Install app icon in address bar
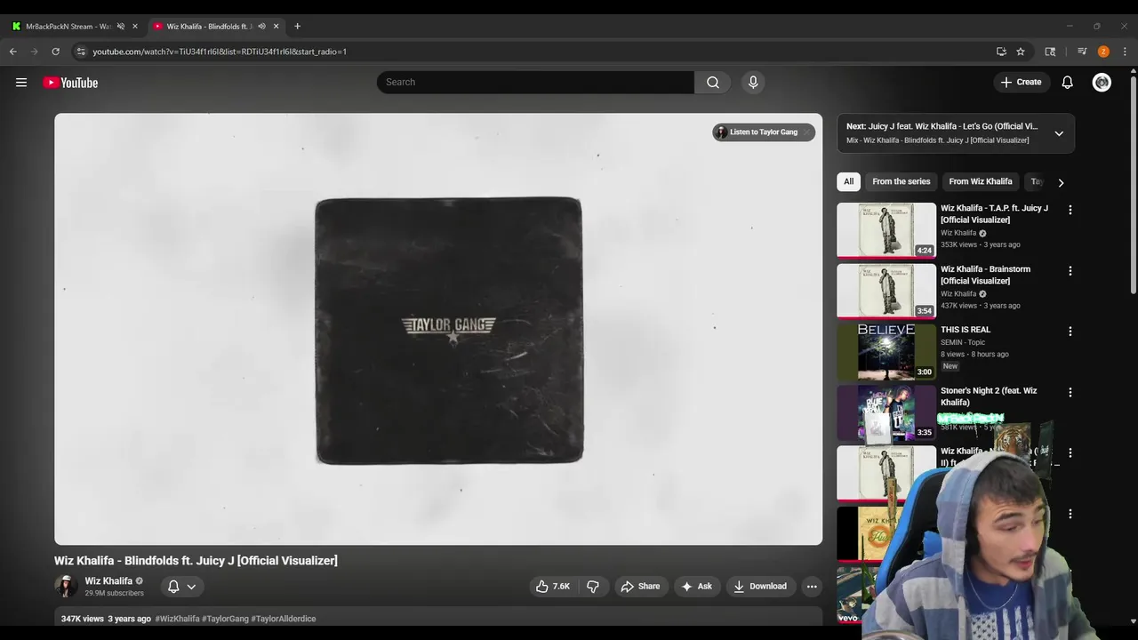 [1001, 52]
